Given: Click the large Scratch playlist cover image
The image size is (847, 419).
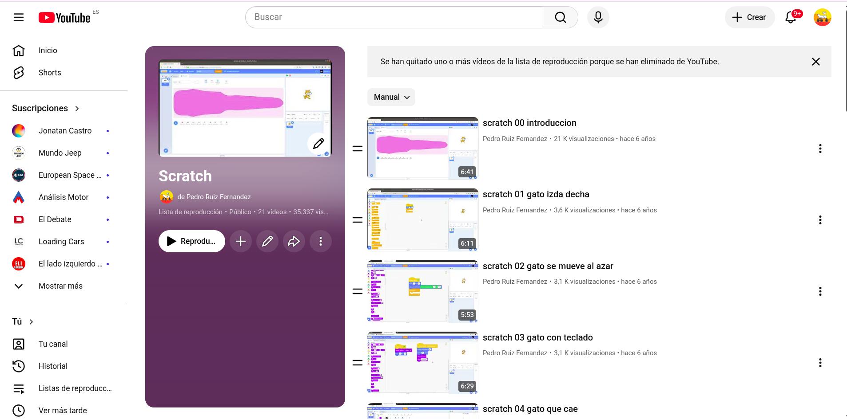Looking at the screenshot, I should 245,108.
